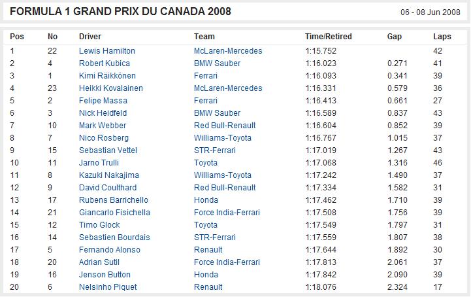Open Jenson Button's Honda team link
Viewport: 471px width, 297px height.
206,275
